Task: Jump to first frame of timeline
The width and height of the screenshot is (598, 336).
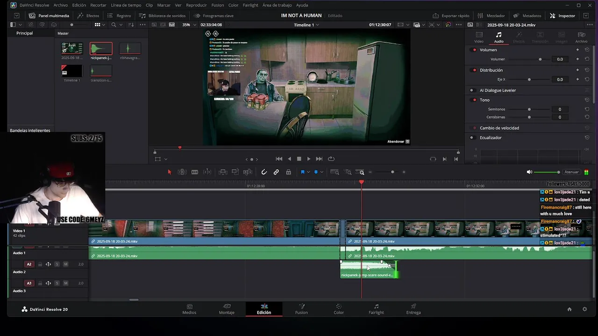Action: point(279,159)
